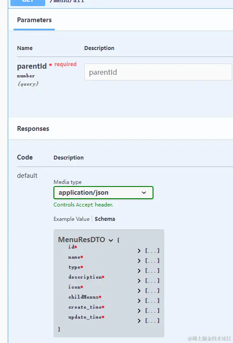233x343 pixels.
Task: Expand the id property arrow
Action: pos(139,251)
